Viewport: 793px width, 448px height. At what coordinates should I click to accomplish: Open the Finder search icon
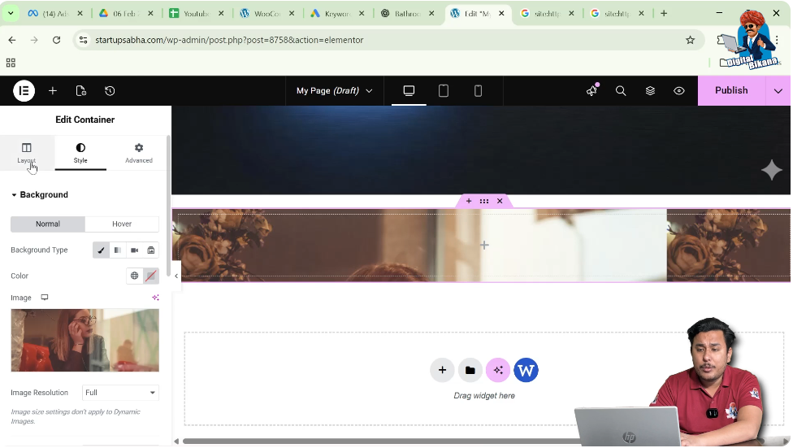click(621, 91)
